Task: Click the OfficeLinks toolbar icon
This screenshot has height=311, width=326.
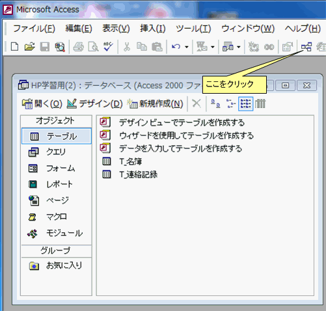Action: (202, 47)
